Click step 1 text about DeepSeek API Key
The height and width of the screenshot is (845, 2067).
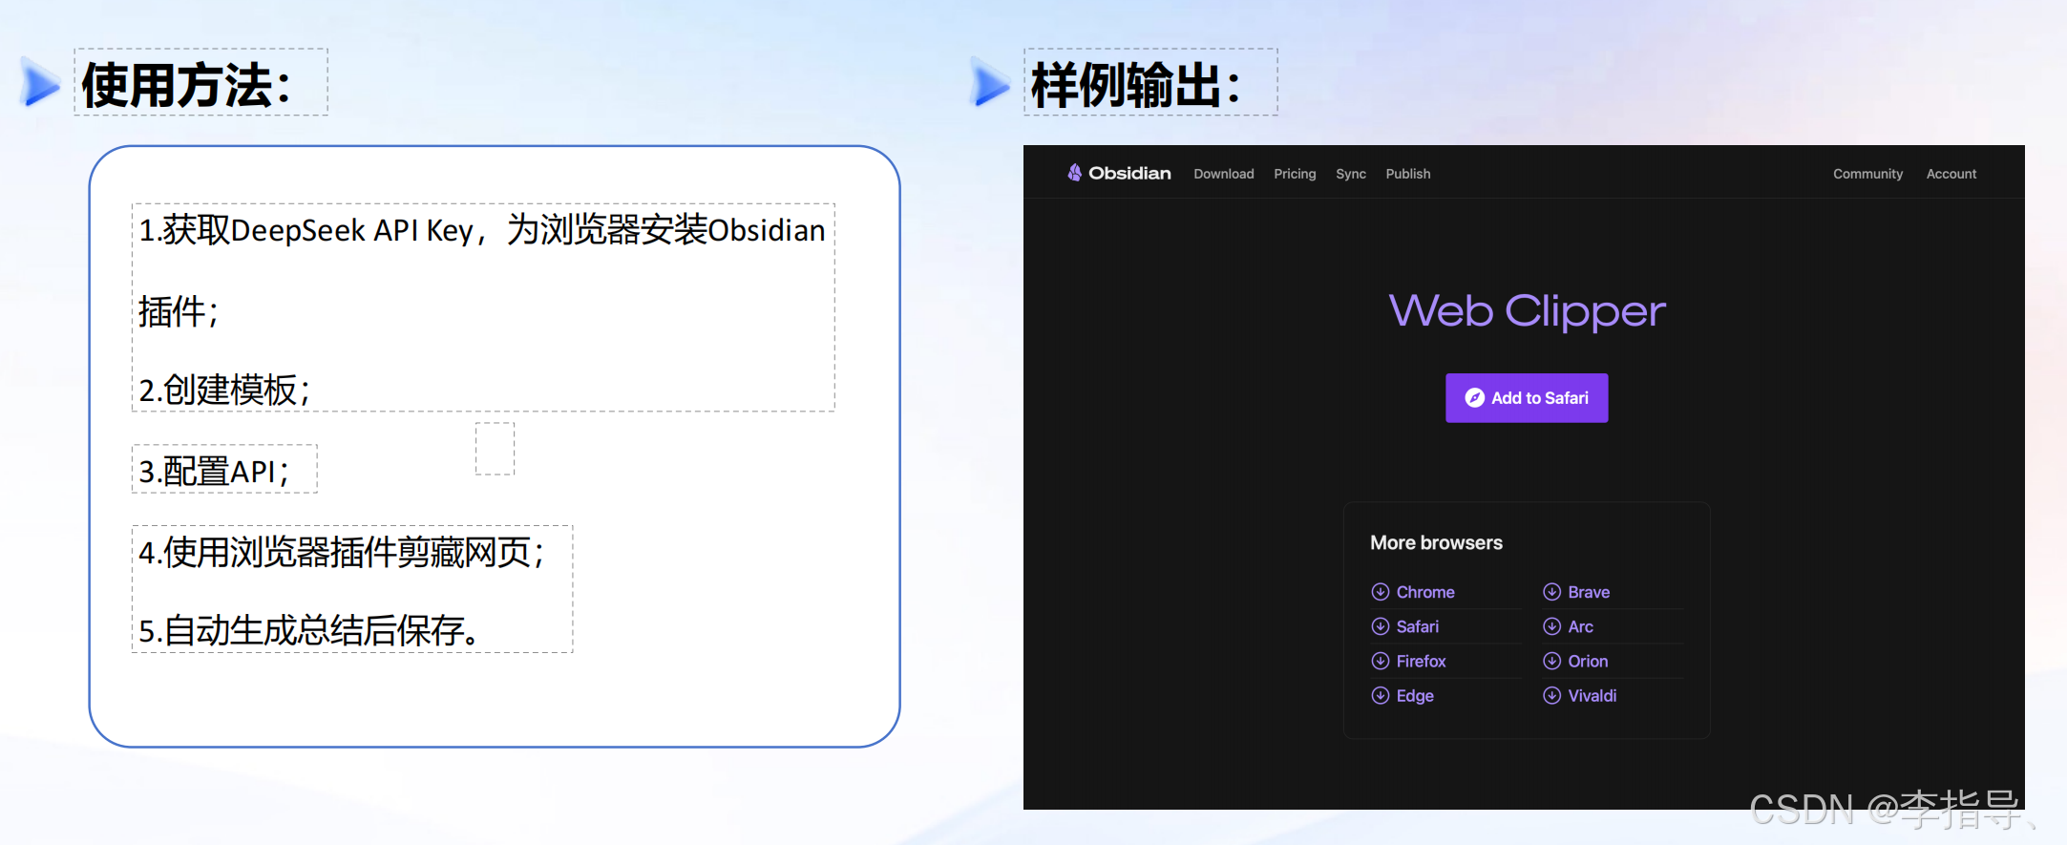(482, 269)
